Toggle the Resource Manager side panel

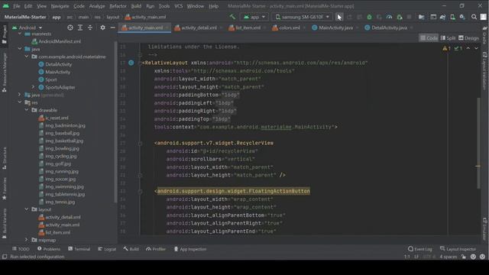coord(5,73)
